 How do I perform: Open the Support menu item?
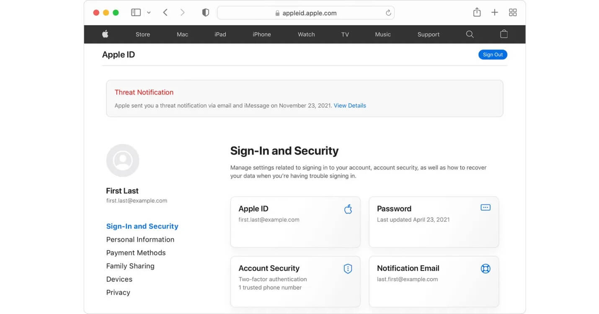[428, 34]
